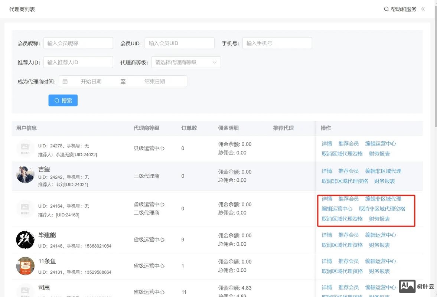Click the 开始日期 date field

click(x=91, y=81)
